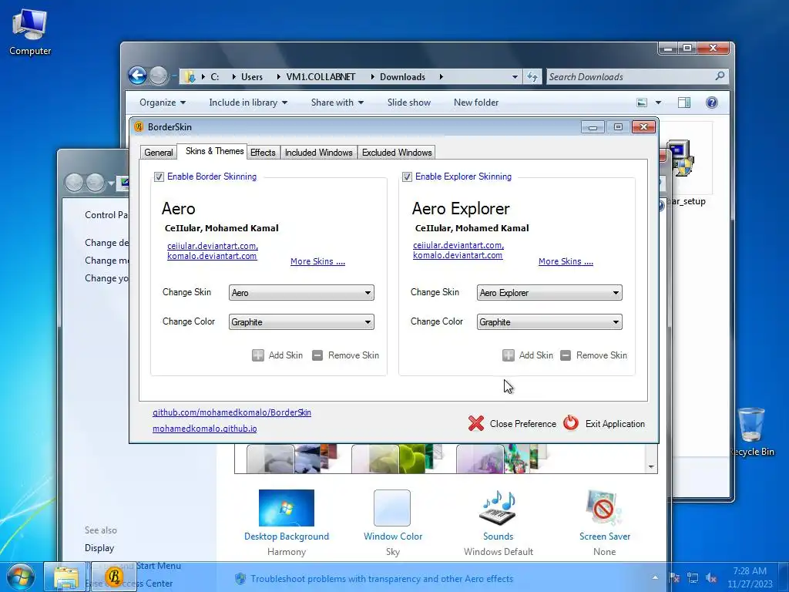Open the clock showing 7:28 AM
The image size is (789, 592).
(750, 577)
